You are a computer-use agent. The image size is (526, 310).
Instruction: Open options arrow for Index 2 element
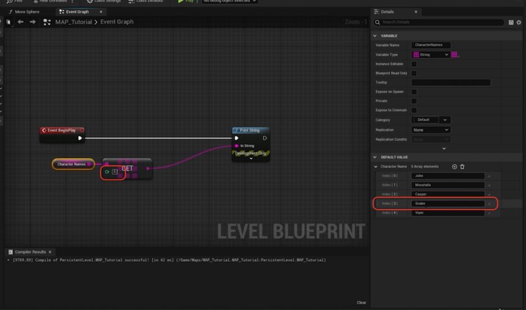pos(489,195)
